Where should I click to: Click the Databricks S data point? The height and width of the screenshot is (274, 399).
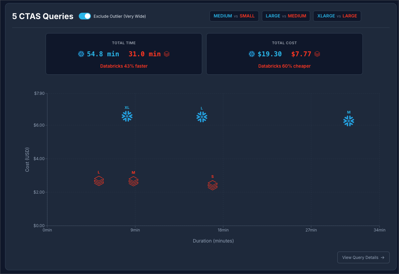tap(213, 185)
